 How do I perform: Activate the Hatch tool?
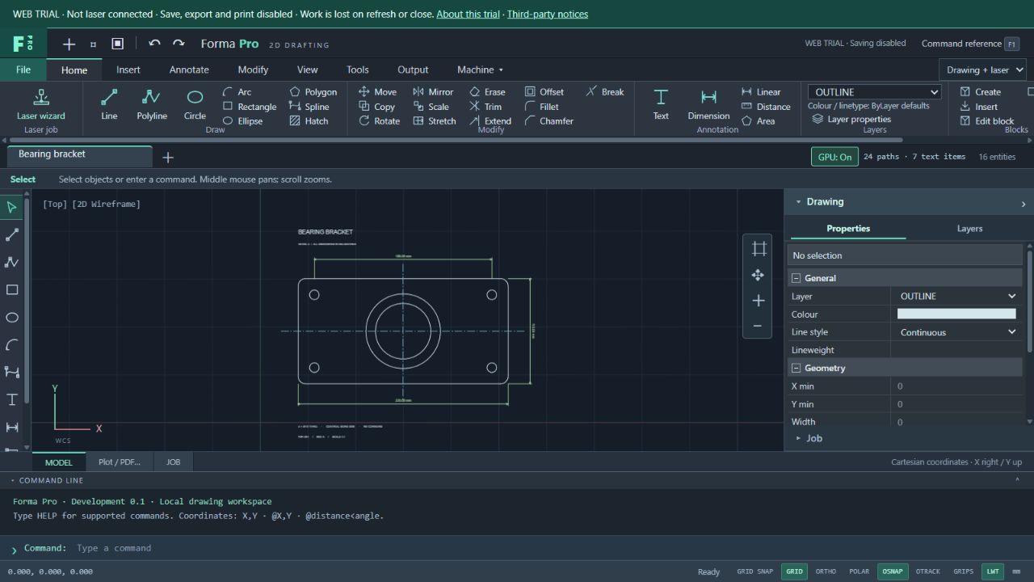tap(309, 121)
